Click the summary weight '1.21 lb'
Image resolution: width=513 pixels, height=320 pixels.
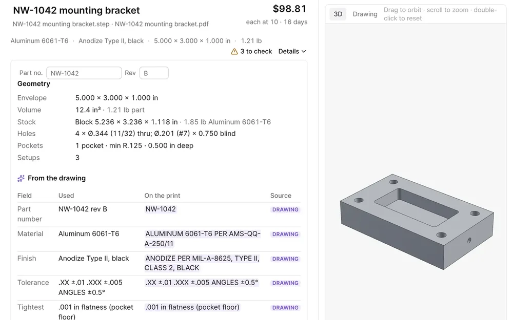pos(251,41)
